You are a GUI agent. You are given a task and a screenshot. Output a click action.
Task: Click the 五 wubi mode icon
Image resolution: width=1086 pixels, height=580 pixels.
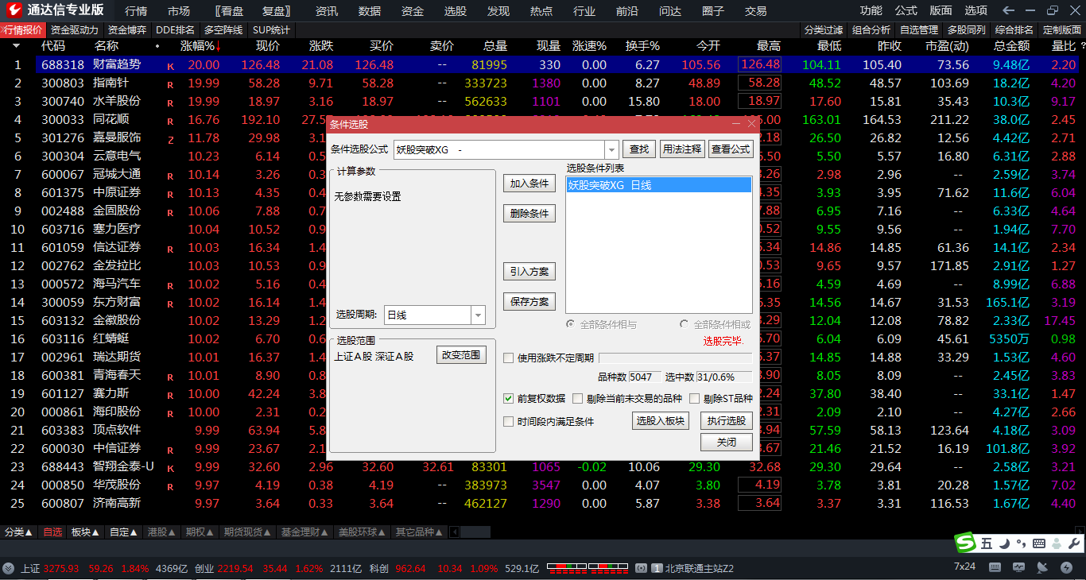point(987,543)
